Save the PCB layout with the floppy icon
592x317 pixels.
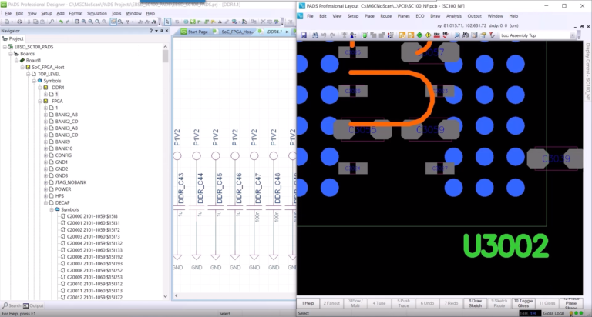[x=304, y=35]
